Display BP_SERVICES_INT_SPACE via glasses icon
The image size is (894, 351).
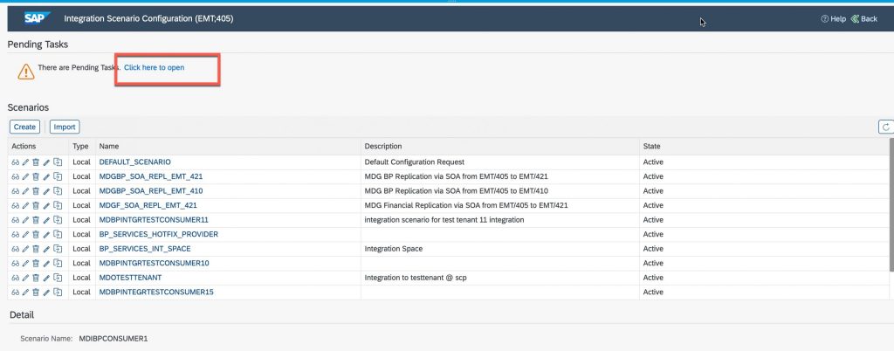tap(16, 249)
